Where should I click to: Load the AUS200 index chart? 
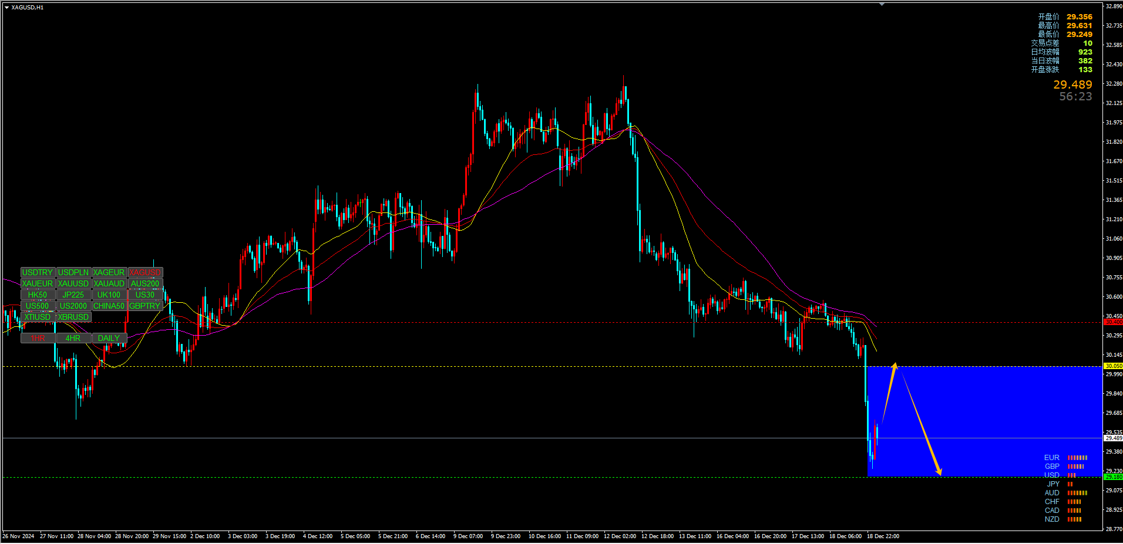pos(145,283)
